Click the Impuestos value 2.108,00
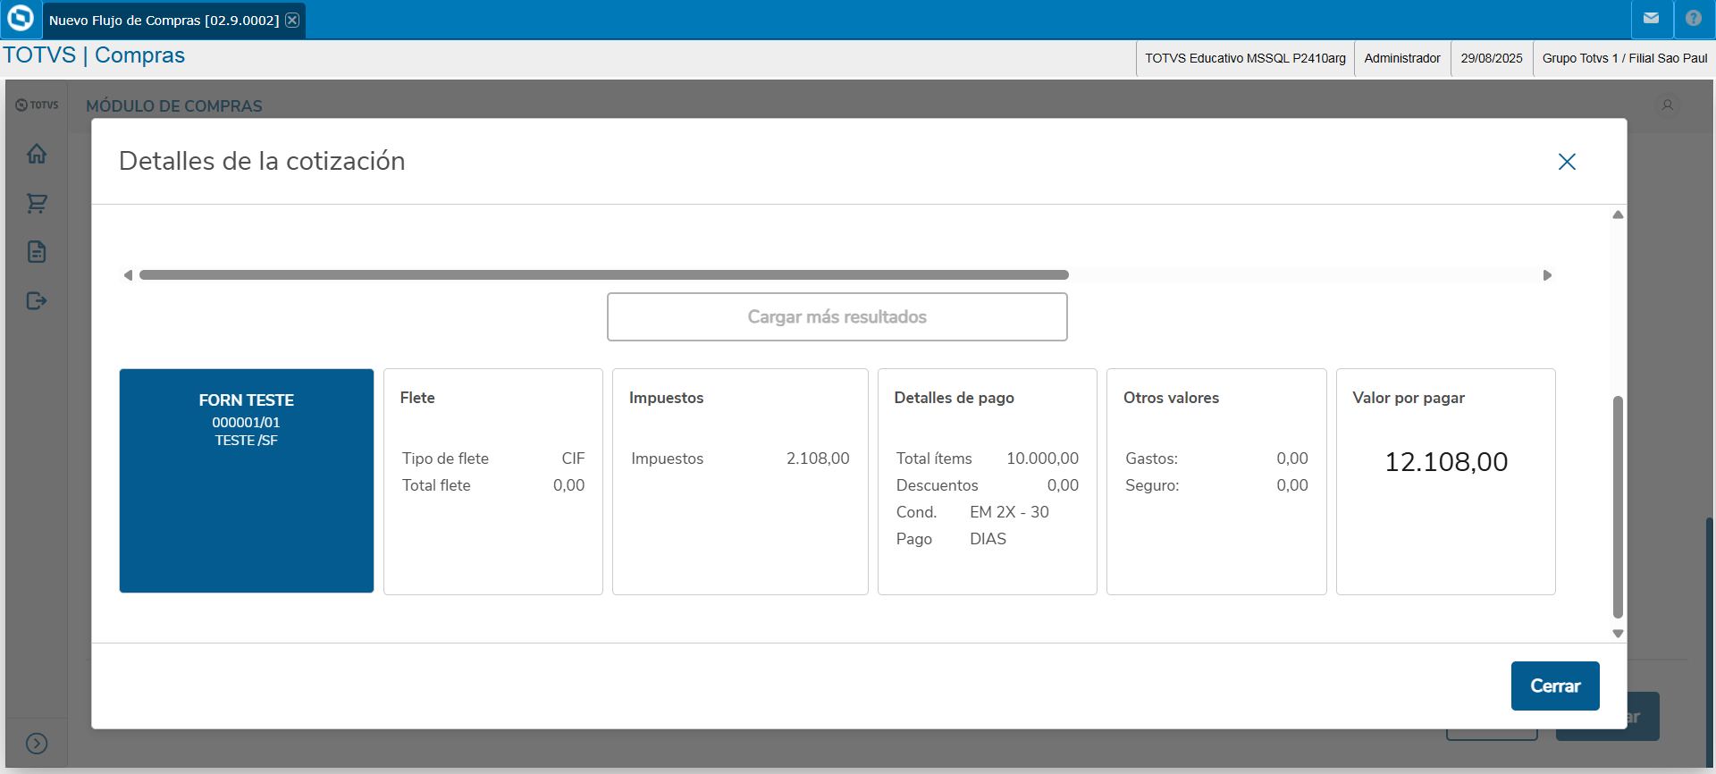This screenshot has width=1716, height=774. (818, 459)
